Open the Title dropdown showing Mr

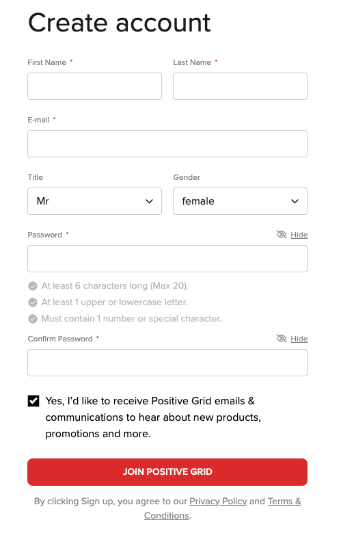[x=94, y=201]
